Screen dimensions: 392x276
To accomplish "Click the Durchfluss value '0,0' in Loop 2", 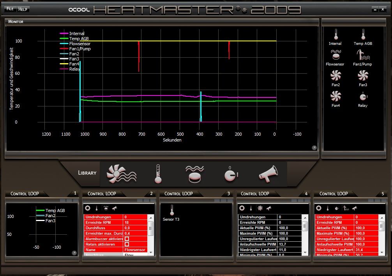I will (x=135, y=228).
